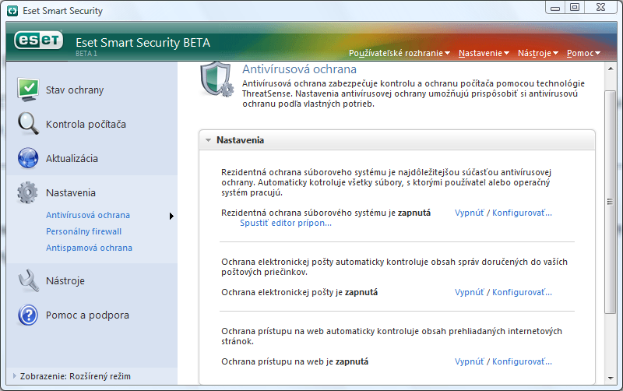Click the Pomoc a podpora question mark icon
Screen dimensions: 623x391
tap(28, 315)
